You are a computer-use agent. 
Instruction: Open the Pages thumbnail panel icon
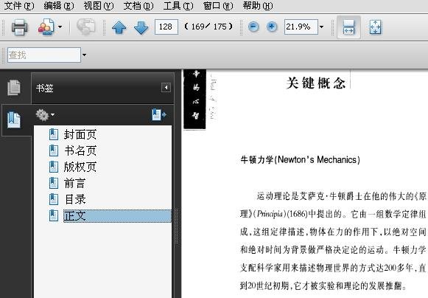coord(14,88)
